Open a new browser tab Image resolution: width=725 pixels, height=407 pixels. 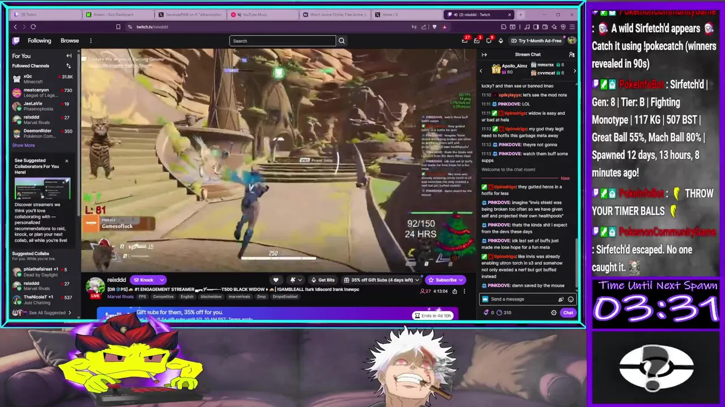[x=521, y=15]
